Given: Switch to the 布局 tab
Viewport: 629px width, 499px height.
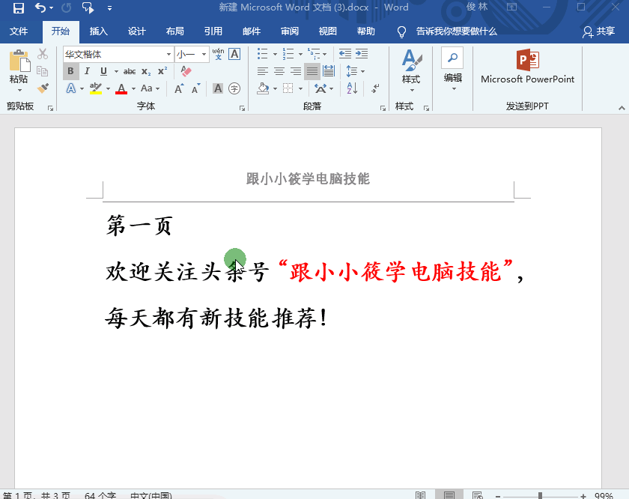Looking at the screenshot, I should (175, 31).
